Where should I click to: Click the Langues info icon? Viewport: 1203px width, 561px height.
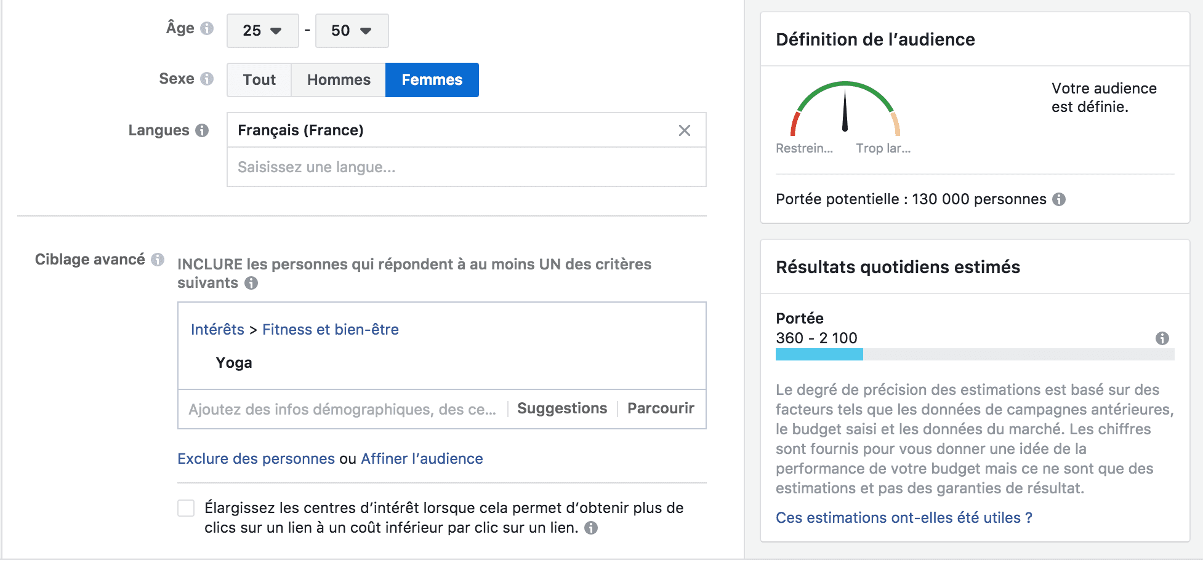pos(202,130)
